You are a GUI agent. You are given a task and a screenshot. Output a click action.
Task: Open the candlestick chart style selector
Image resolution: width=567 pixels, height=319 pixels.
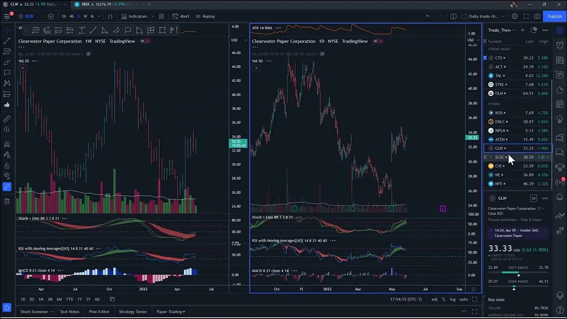pyautogui.click(x=110, y=16)
